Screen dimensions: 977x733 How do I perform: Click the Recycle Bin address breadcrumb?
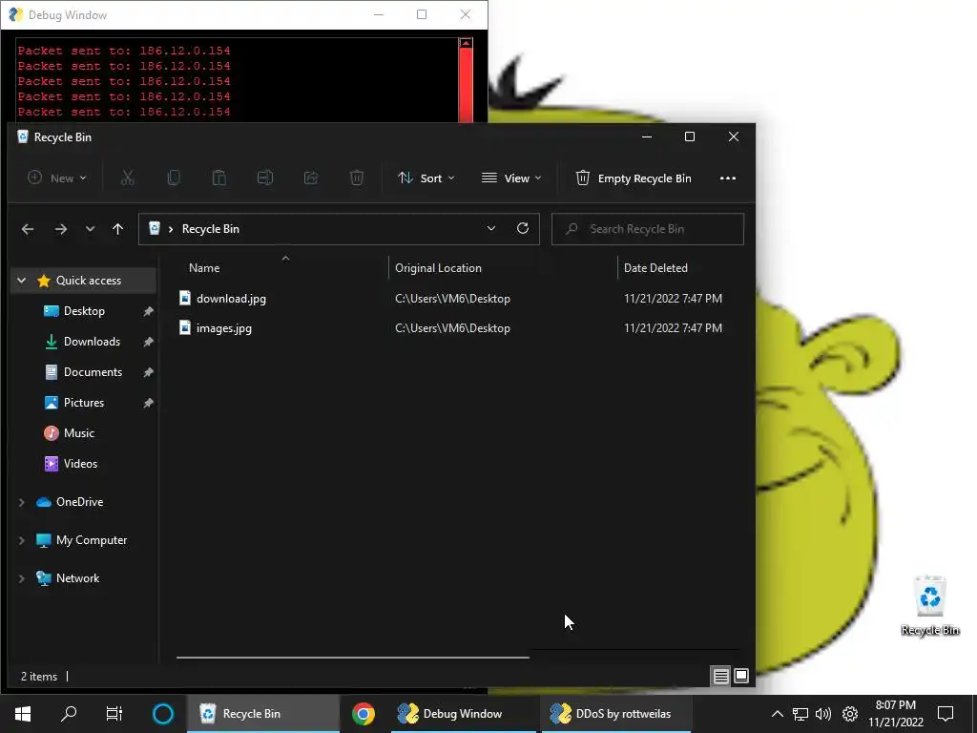click(x=211, y=229)
